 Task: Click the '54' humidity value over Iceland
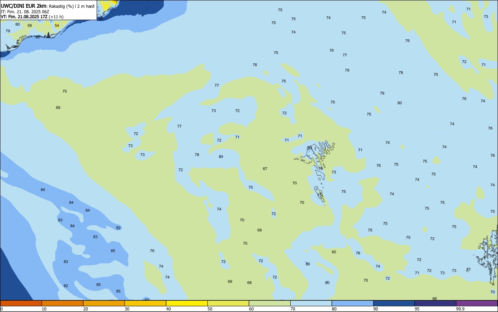pyautogui.click(x=57, y=26)
